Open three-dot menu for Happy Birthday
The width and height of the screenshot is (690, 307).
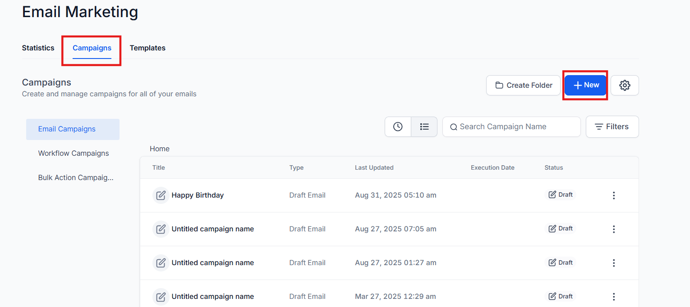613,195
